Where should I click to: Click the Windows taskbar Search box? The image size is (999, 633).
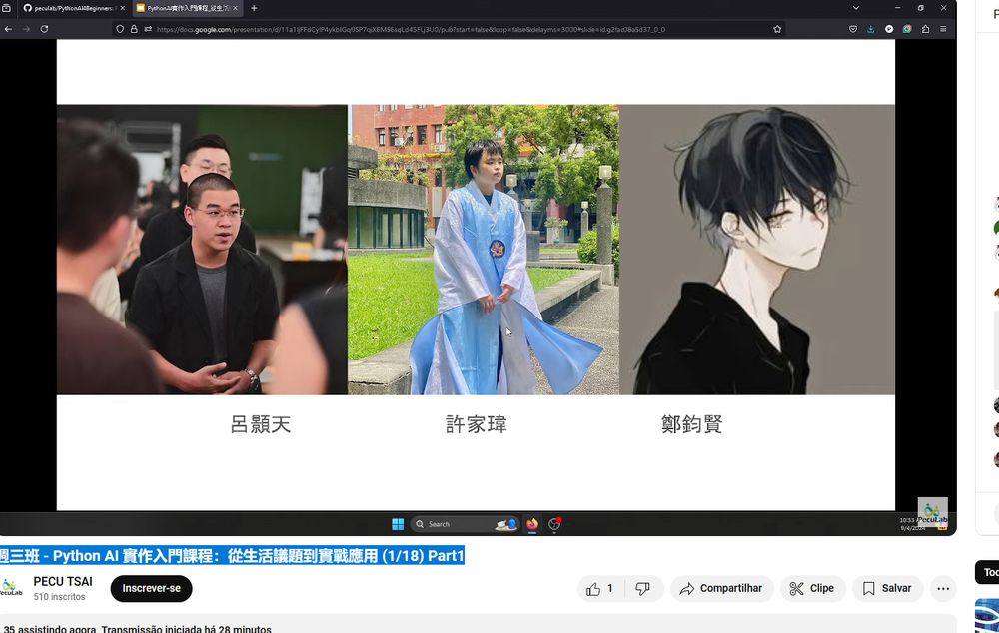[x=465, y=524]
